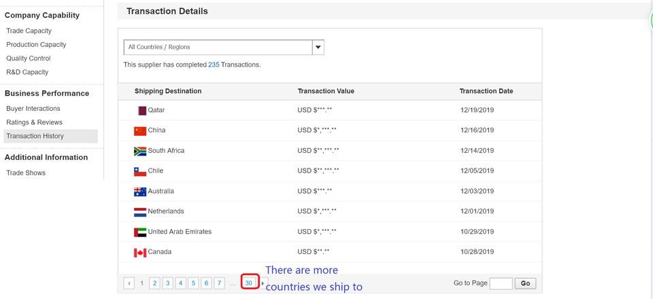Open the All Countries / Regions dropdown

click(218, 48)
